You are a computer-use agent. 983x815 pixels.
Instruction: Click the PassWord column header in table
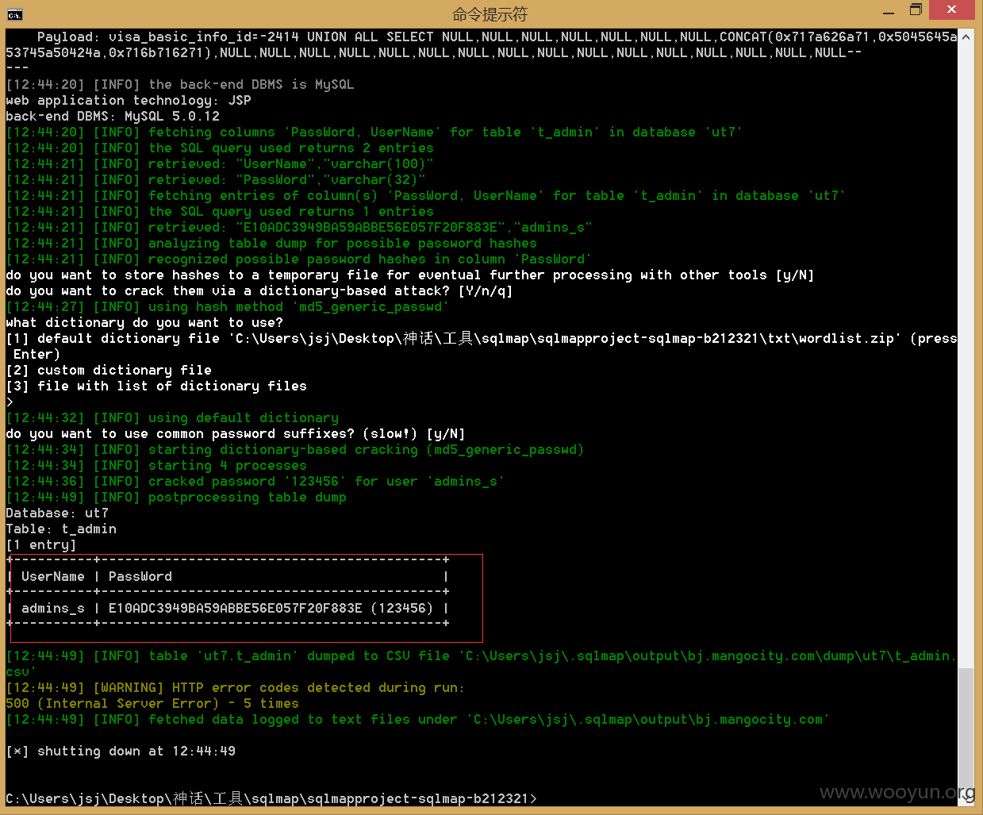point(140,576)
